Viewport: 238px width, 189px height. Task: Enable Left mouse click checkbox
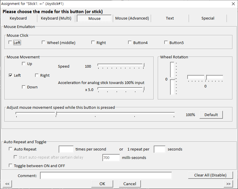(10, 43)
